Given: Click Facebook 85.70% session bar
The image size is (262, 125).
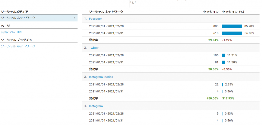Looking at the screenshot, I should [x=232, y=26].
